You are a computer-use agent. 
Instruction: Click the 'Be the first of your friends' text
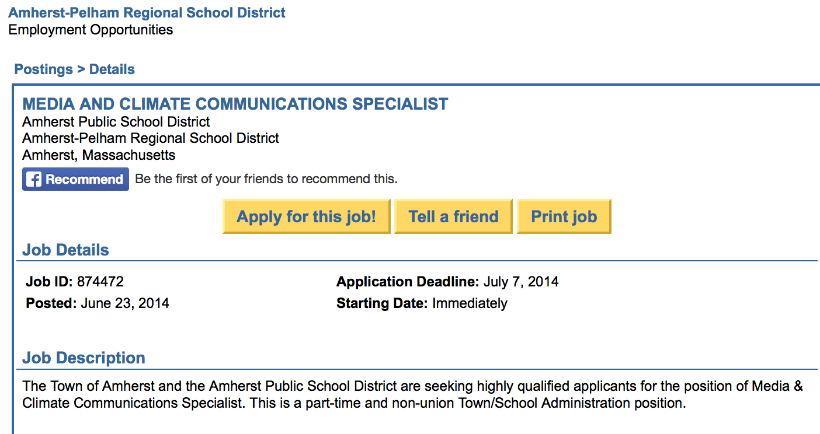pos(266,179)
